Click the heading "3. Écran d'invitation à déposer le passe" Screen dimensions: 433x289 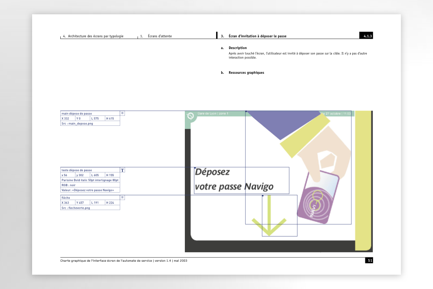pyautogui.click(x=253, y=36)
